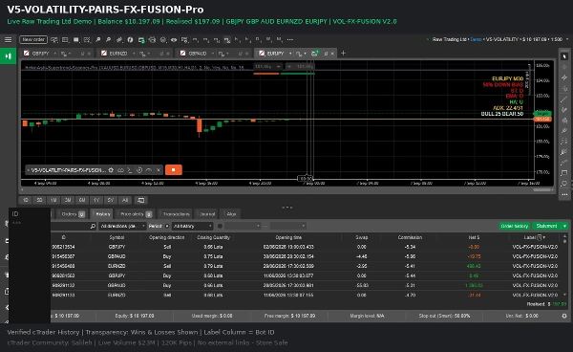Select the GBPJPY Sell history row
The height and width of the screenshot is (352, 573).
coord(306,247)
